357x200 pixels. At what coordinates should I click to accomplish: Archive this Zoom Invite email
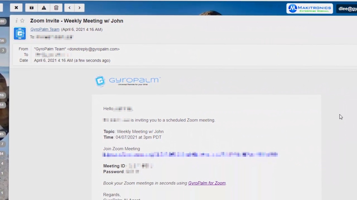[32, 8]
